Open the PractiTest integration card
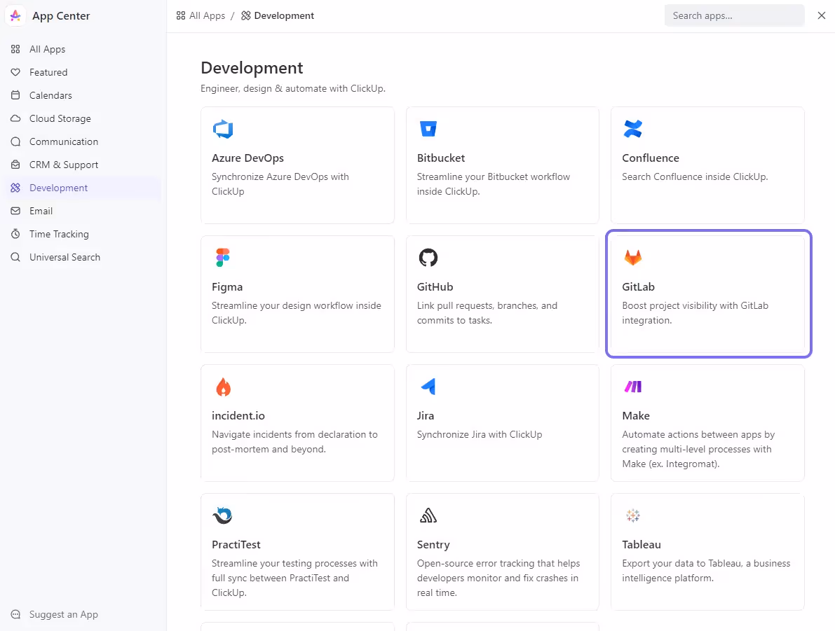 (297, 552)
